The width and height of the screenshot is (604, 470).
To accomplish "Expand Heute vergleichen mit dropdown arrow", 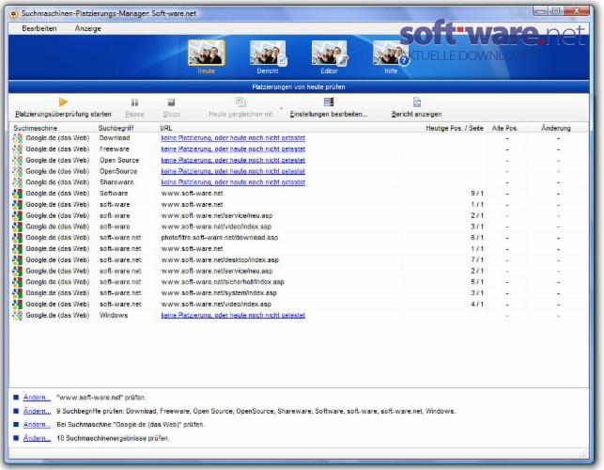I will pos(281,108).
